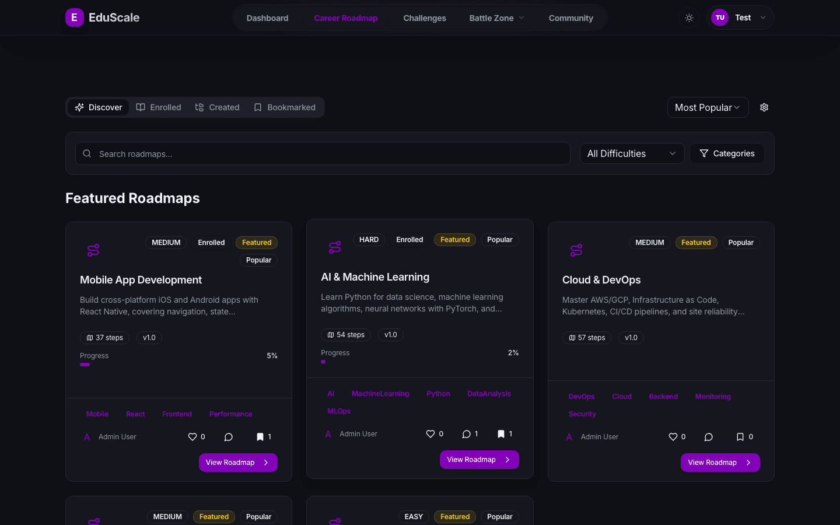The height and width of the screenshot is (525, 840).
Task: Open the Battle Zone dropdown menu
Action: [x=496, y=17]
